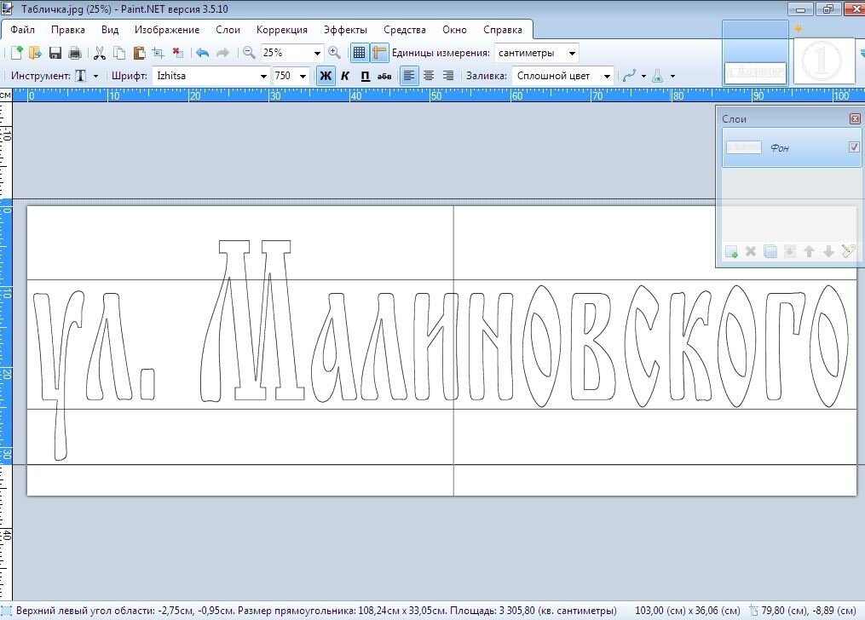Add new layer in Слои panel

731,251
